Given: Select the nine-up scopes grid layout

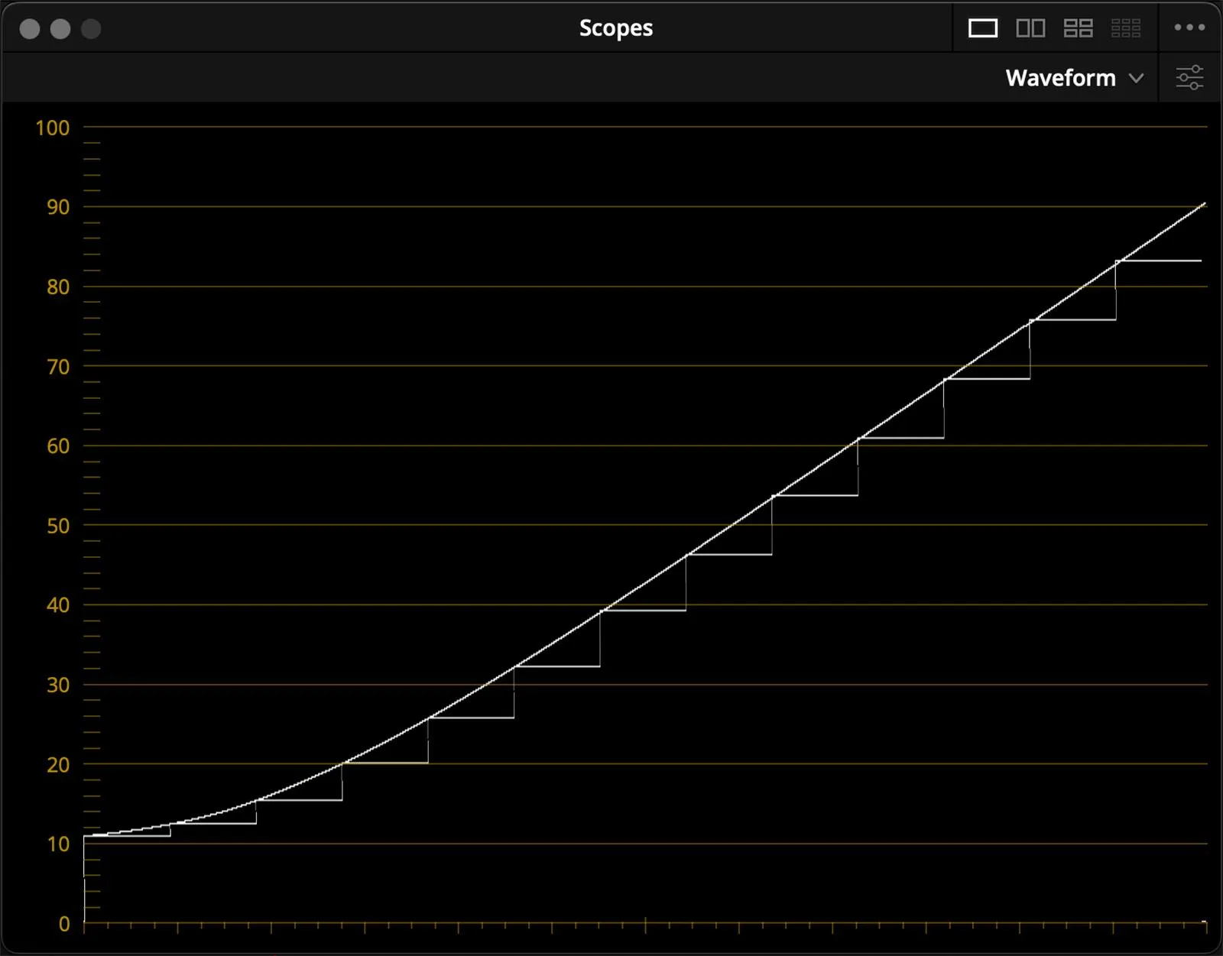Looking at the screenshot, I should click(x=1125, y=28).
